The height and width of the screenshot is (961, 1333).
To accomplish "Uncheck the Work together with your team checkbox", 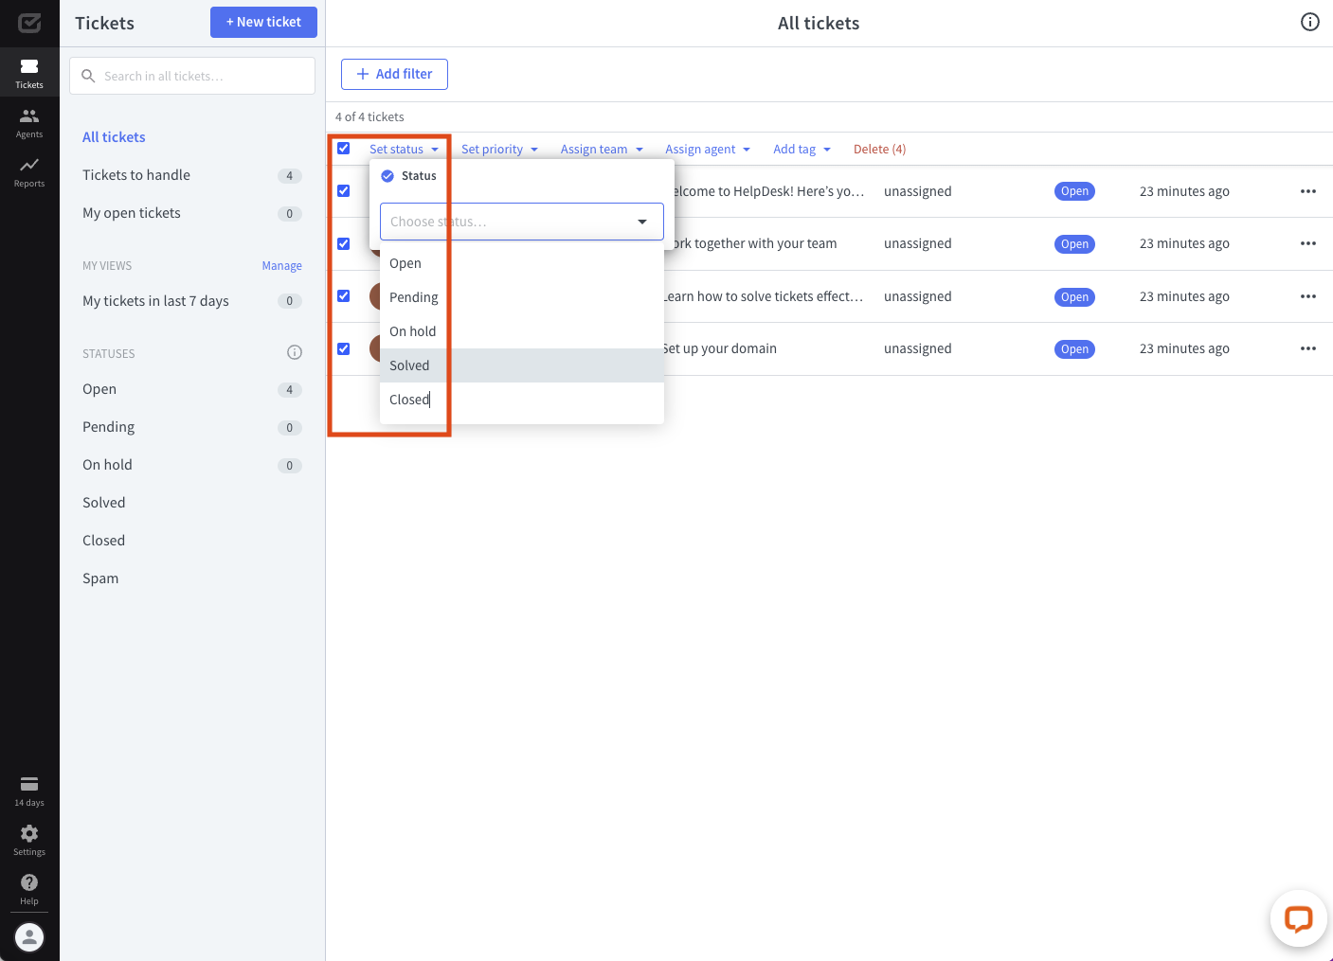I will pos(344,243).
